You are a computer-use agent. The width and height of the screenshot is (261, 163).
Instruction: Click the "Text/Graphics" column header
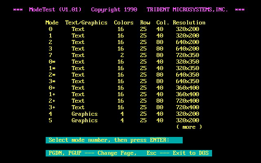(86, 23)
